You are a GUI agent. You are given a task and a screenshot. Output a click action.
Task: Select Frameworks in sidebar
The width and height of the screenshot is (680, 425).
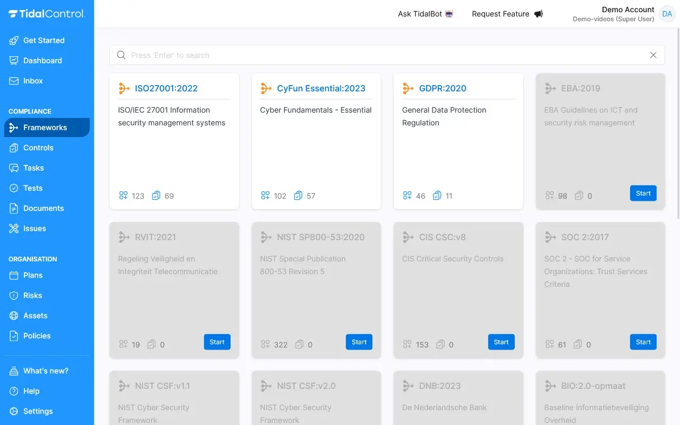point(47,127)
